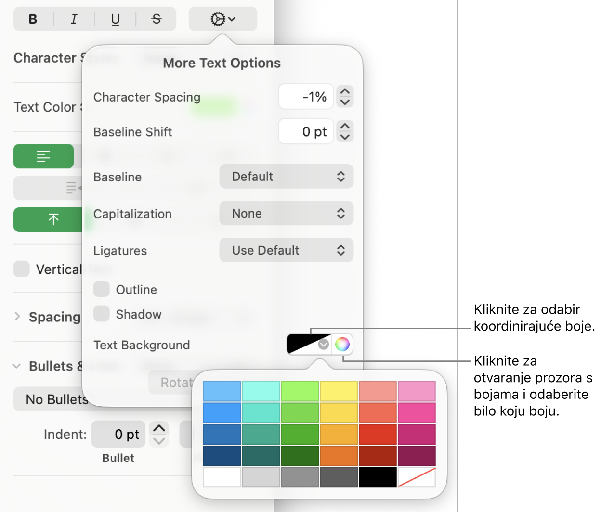Toggle the Vertical Text checkbox
Image resolution: width=601 pixels, height=512 pixels.
click(22, 269)
